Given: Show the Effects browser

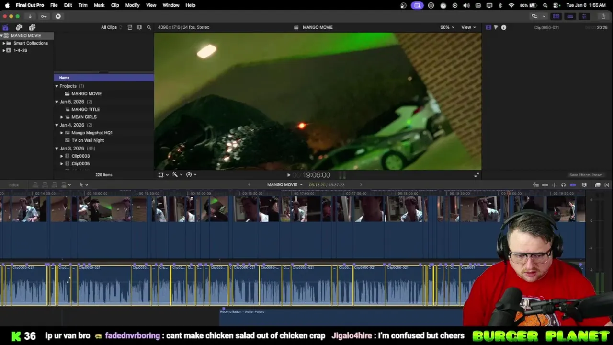Looking at the screenshot, I should tap(598, 185).
